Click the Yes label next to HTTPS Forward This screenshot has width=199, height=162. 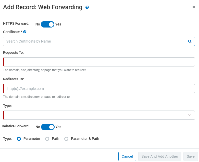(x=58, y=24)
